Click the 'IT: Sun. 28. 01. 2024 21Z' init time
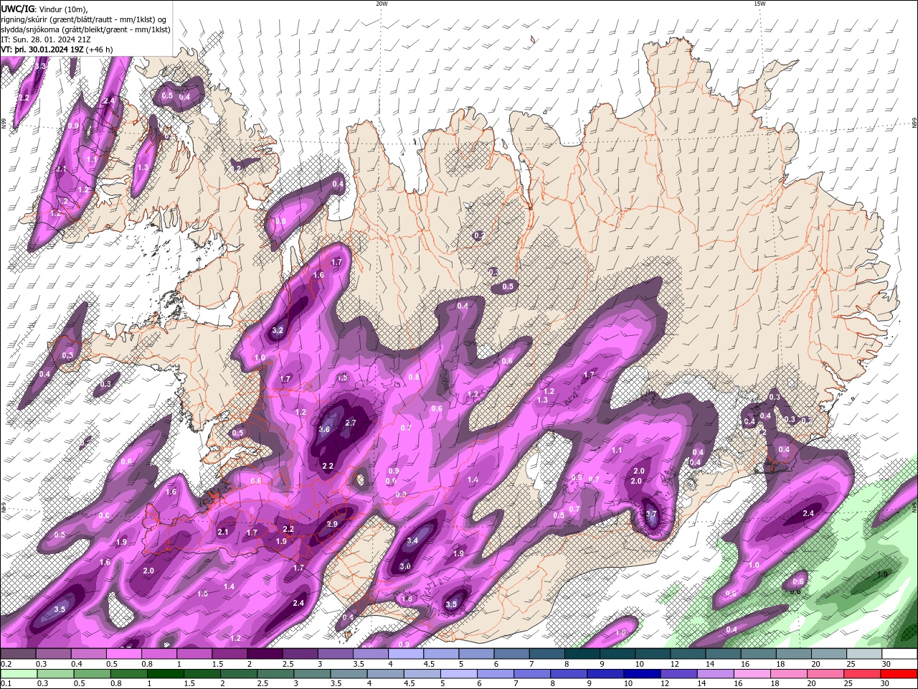The image size is (918, 689). tap(47, 39)
